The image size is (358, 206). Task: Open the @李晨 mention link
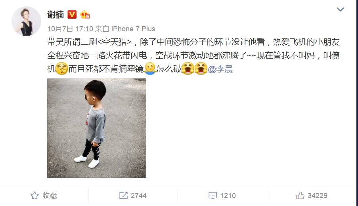[x=220, y=69]
